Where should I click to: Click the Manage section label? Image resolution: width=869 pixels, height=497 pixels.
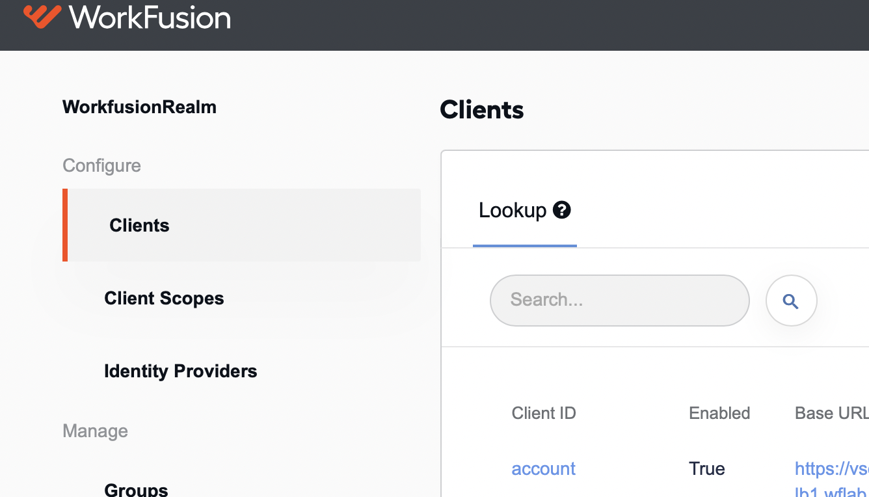click(95, 431)
